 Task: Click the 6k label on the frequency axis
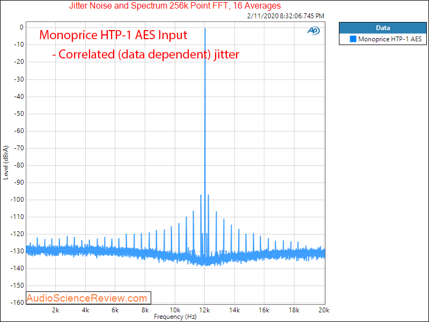coord(115,310)
